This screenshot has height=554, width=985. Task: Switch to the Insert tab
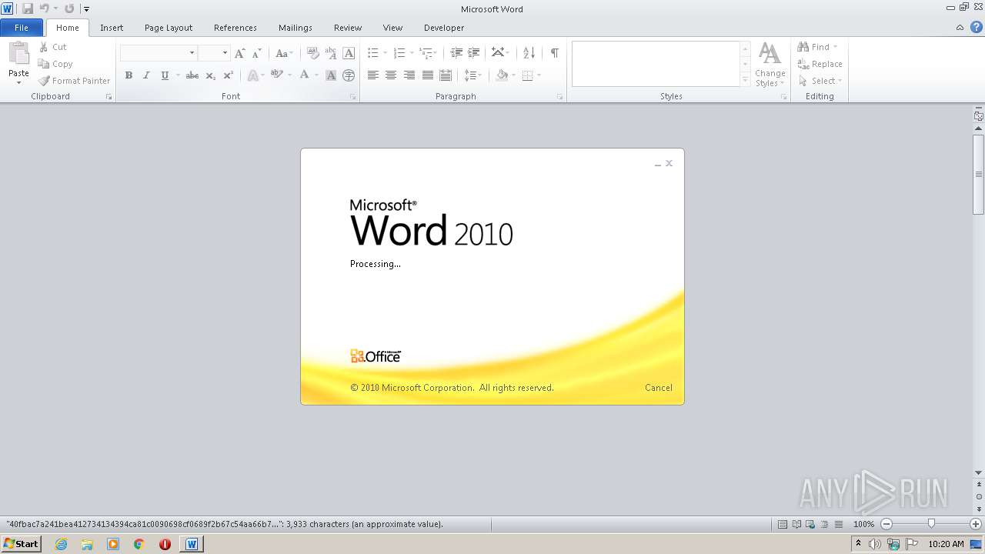point(112,28)
